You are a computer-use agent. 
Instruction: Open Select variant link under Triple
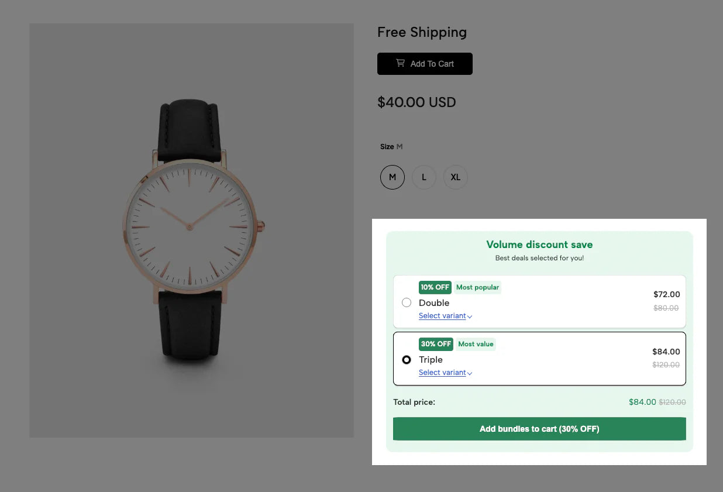point(442,373)
